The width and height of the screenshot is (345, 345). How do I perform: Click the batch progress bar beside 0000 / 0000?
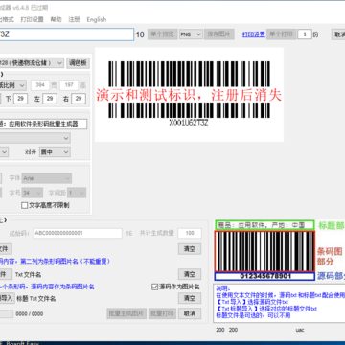pos(7,314)
